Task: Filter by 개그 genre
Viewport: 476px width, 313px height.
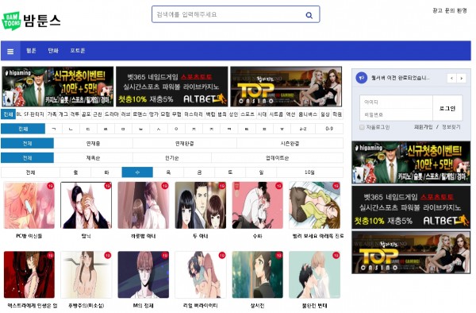Action: (x=63, y=114)
